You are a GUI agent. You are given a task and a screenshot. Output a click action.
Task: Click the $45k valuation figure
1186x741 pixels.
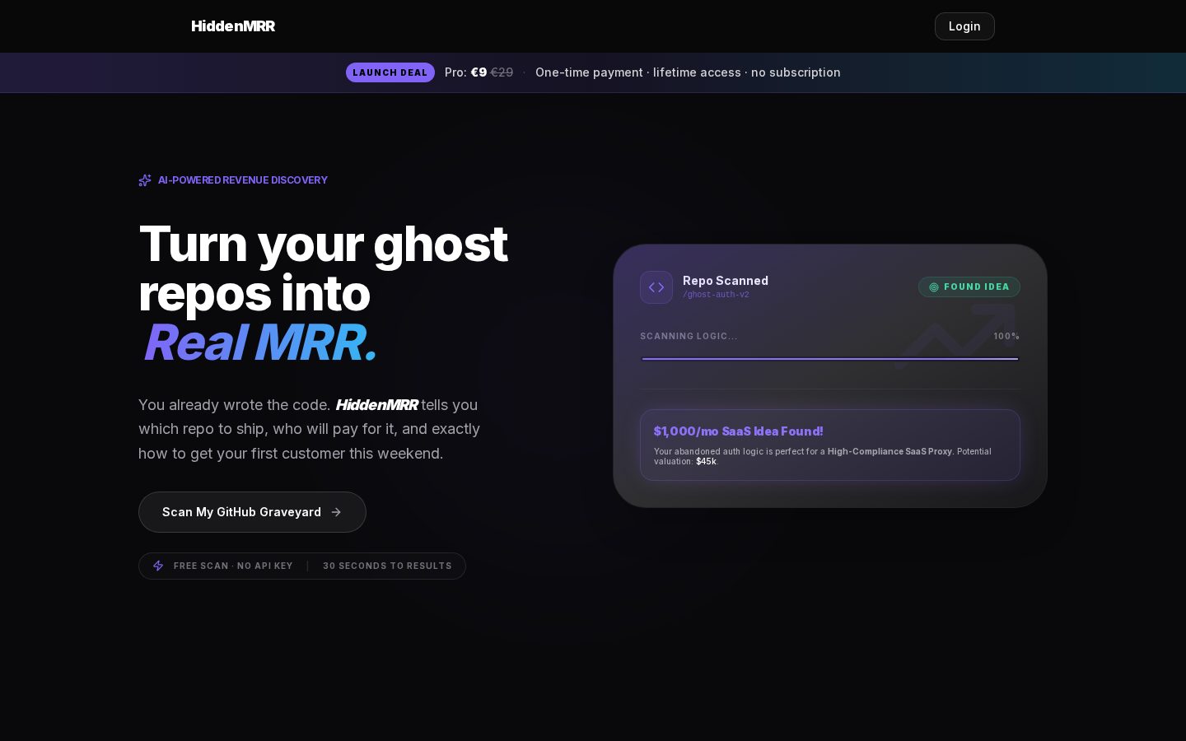706,462
